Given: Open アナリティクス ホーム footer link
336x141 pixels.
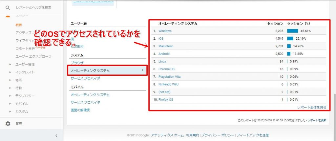Looking at the screenshot, I should point(167,135).
